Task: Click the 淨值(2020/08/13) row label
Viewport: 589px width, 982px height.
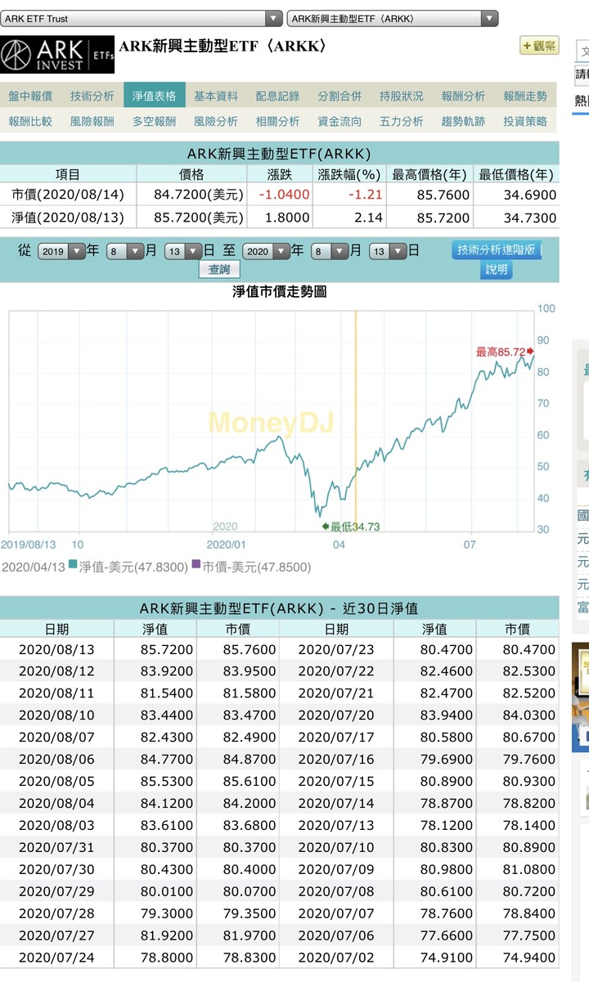Action: [68, 217]
